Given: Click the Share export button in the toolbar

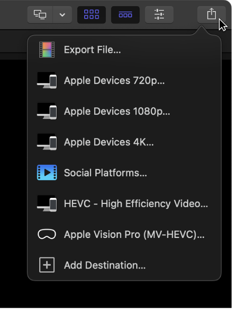Looking at the screenshot, I should click(211, 14).
